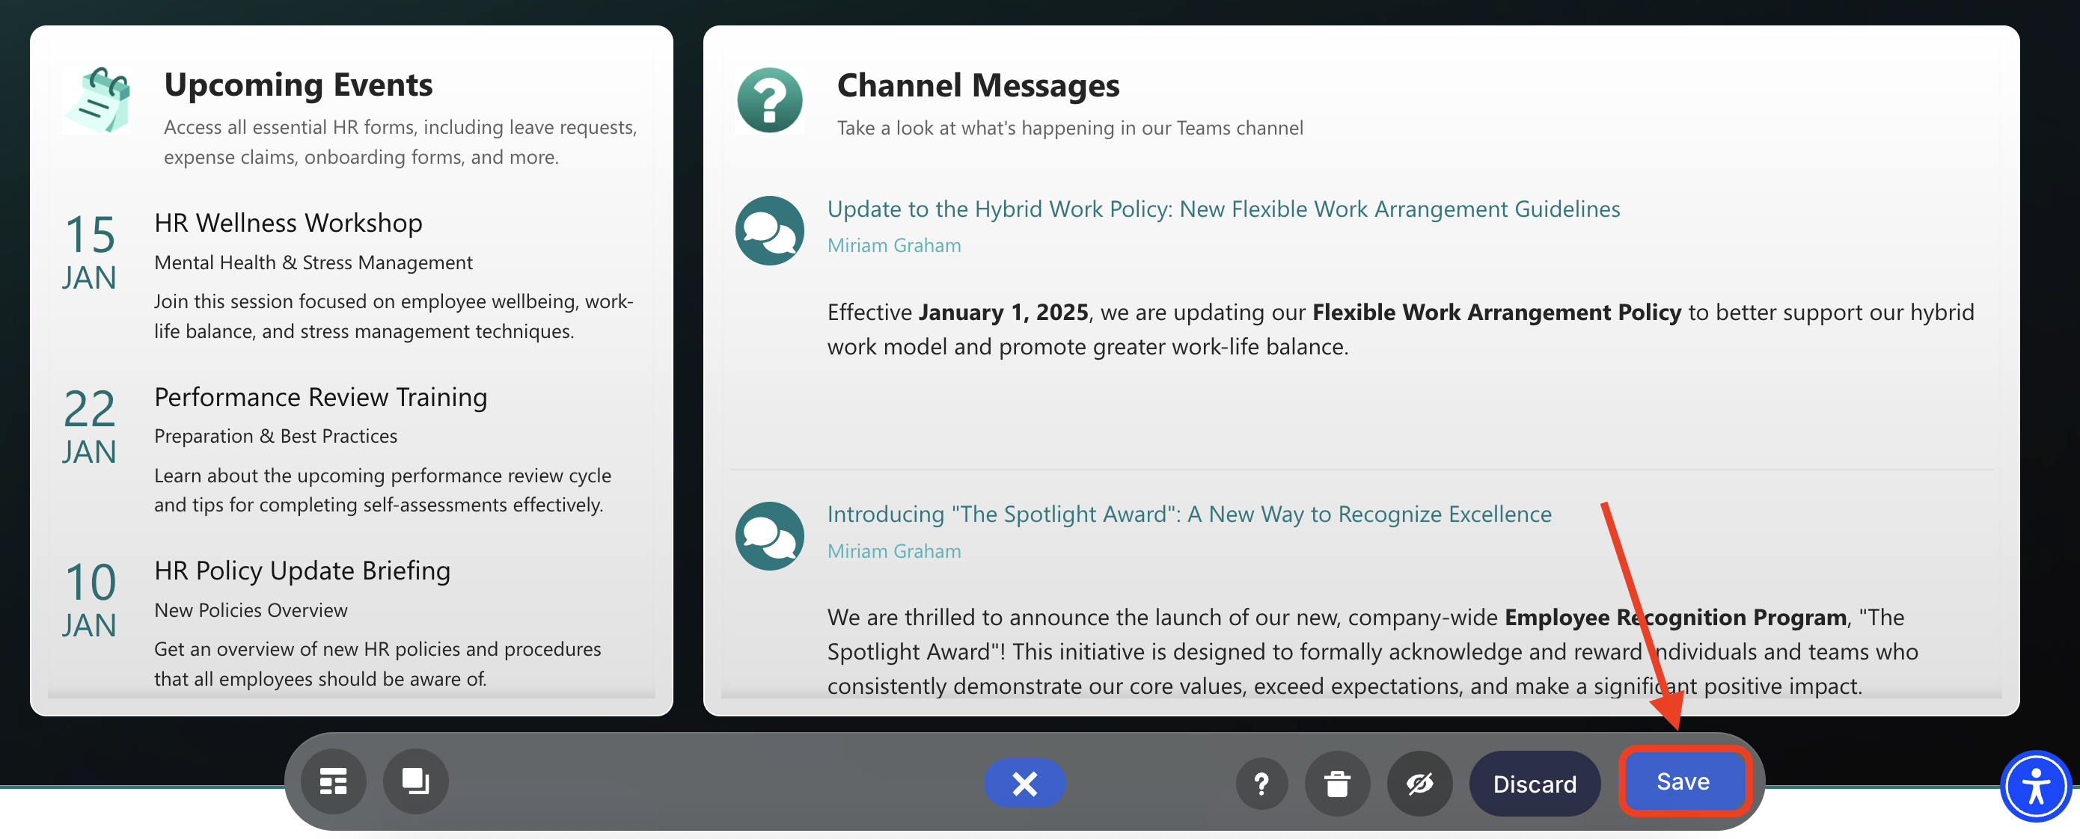
Task: Open the Spotlight Award announcement link
Action: click(x=1189, y=514)
